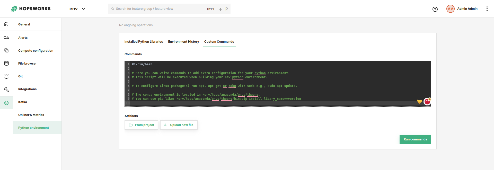494x170 pixels.
Task: Focus the feature group search field
Action: 169,9
